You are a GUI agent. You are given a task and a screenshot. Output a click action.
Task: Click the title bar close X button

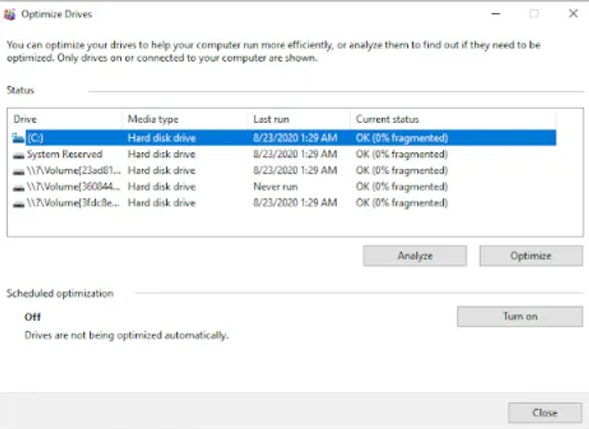(x=574, y=14)
